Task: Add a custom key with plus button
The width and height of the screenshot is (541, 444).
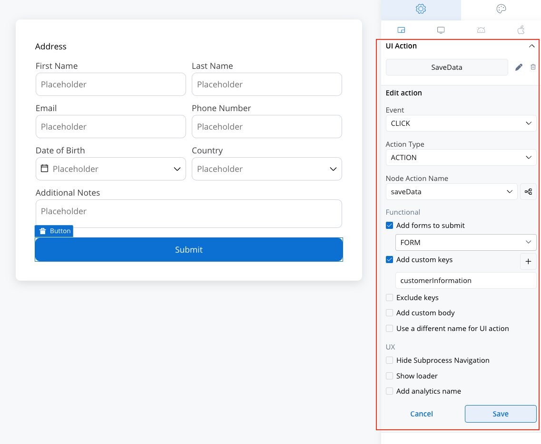Action: pyautogui.click(x=528, y=262)
